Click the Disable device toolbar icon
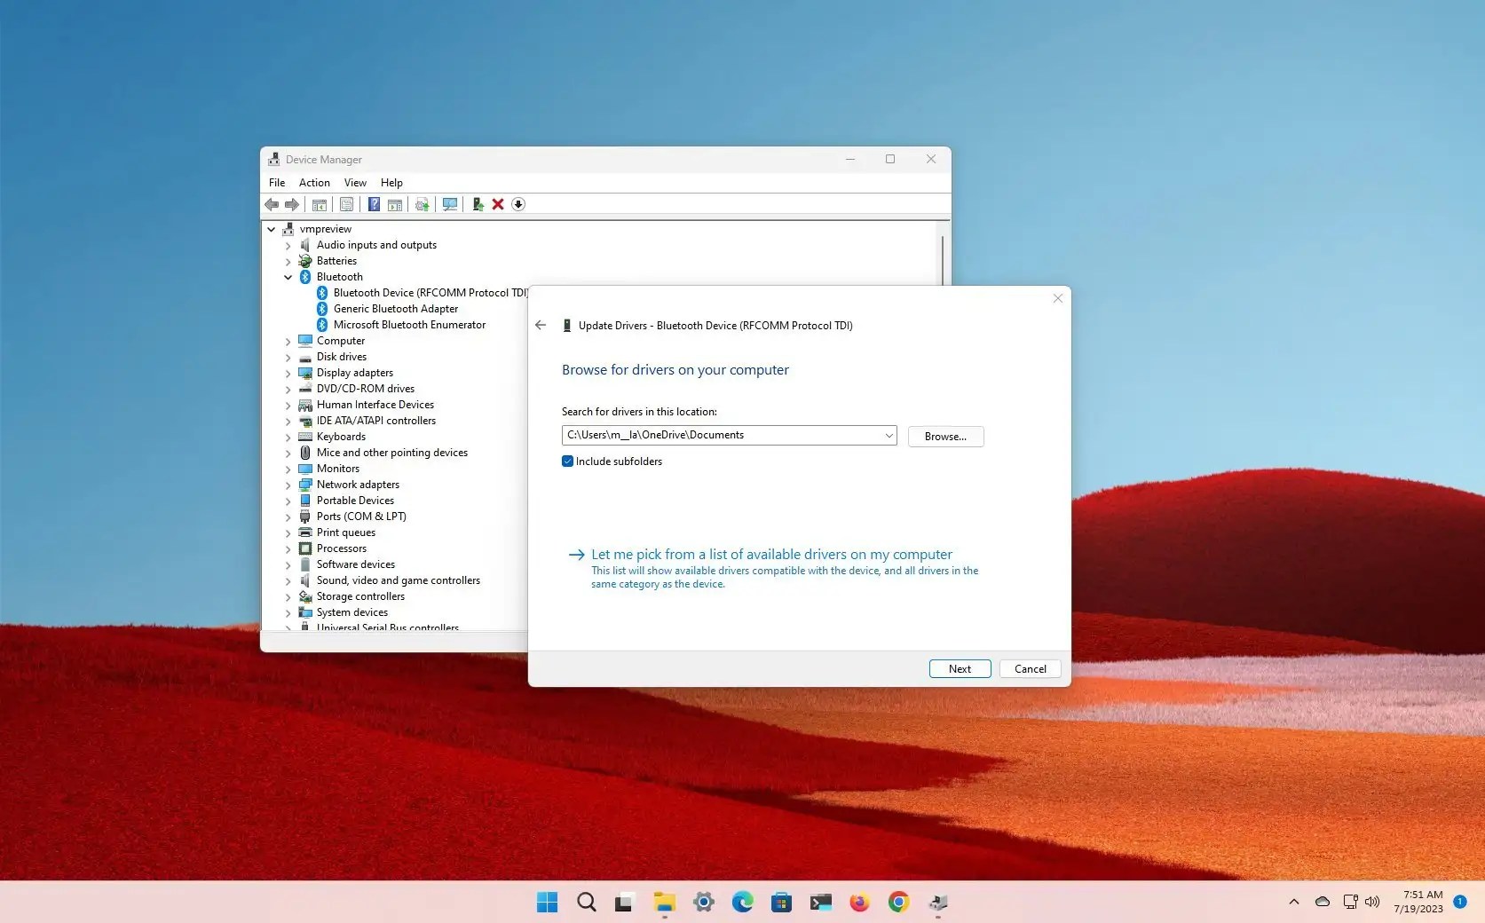The height and width of the screenshot is (923, 1485). point(518,204)
